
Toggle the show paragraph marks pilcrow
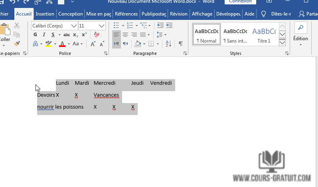pyautogui.click(x=181, y=43)
